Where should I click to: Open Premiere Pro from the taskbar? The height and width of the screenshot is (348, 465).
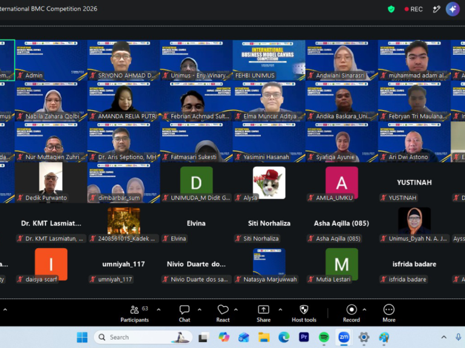click(x=304, y=337)
